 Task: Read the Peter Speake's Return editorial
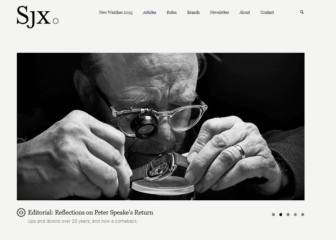coord(90,212)
